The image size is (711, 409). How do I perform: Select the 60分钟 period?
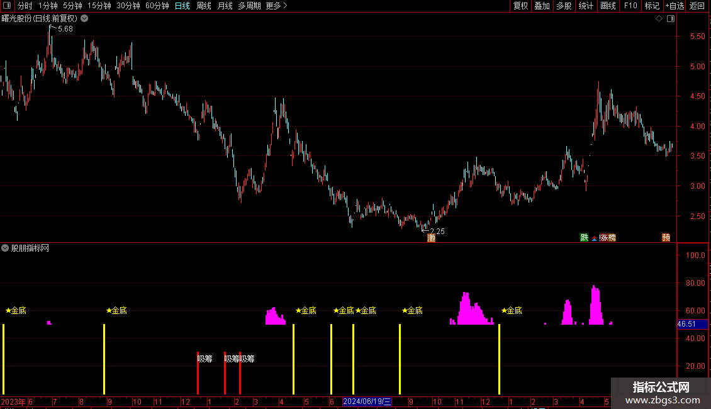157,6
